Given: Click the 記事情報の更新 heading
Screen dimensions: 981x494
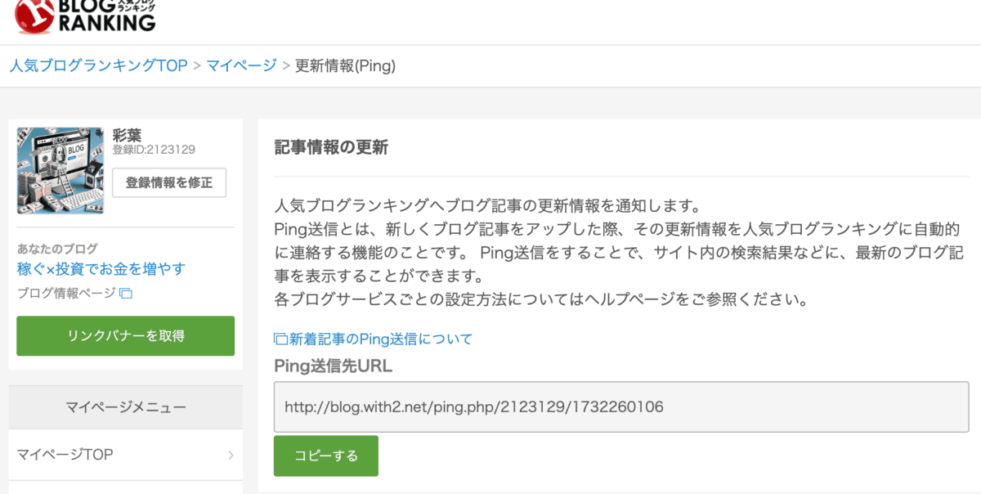Looking at the screenshot, I should [x=331, y=148].
